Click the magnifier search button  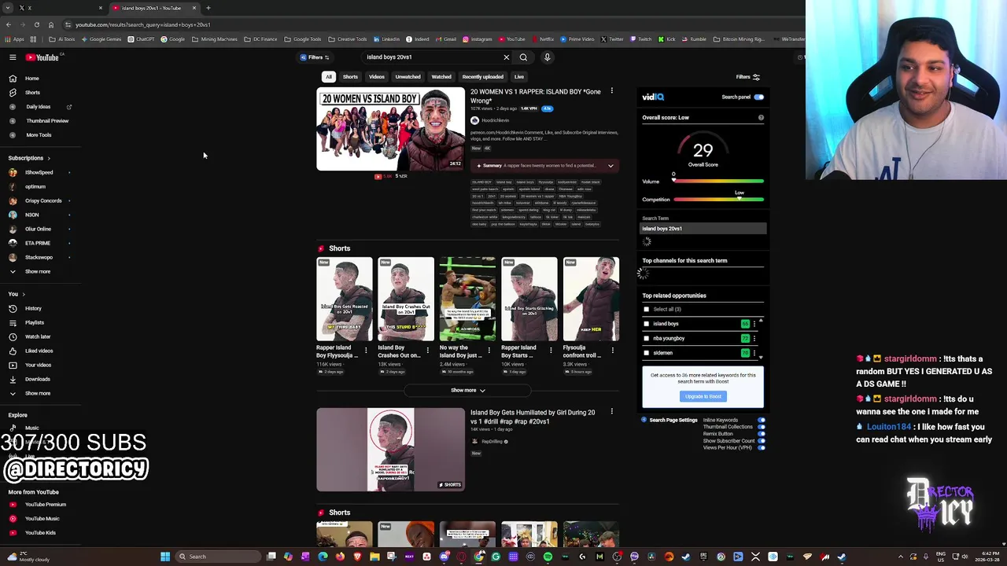tap(523, 57)
